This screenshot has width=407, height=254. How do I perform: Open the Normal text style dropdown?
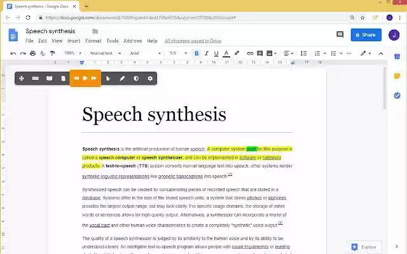point(106,53)
